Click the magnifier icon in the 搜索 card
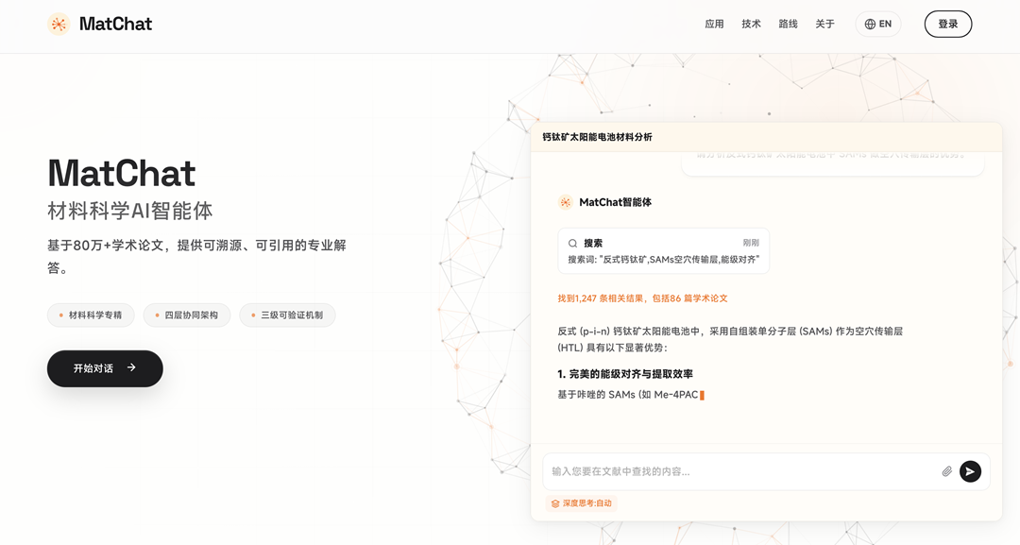The height and width of the screenshot is (545, 1020). [572, 244]
